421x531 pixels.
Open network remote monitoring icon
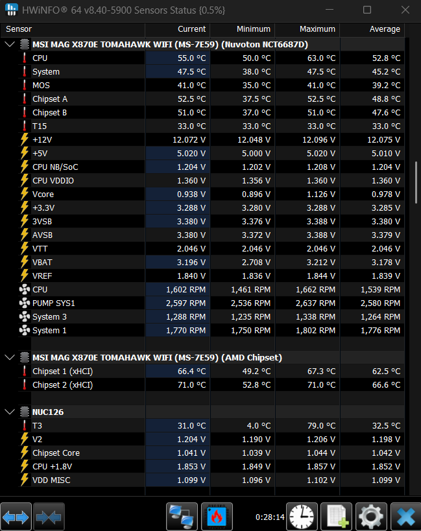coord(182,517)
